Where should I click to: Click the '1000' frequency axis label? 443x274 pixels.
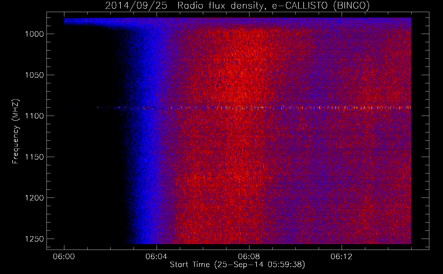click(x=34, y=34)
